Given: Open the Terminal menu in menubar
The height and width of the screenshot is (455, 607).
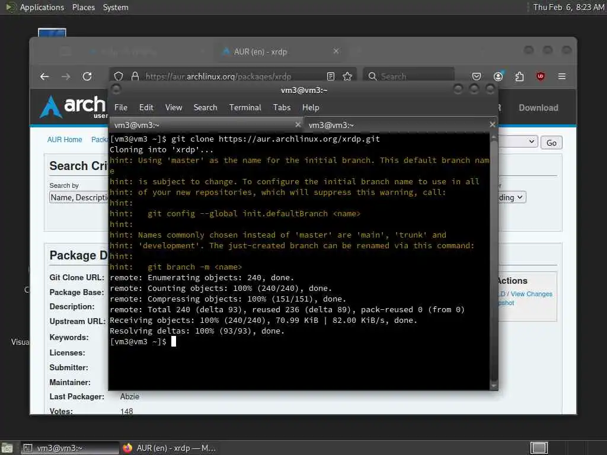Looking at the screenshot, I should click(245, 108).
